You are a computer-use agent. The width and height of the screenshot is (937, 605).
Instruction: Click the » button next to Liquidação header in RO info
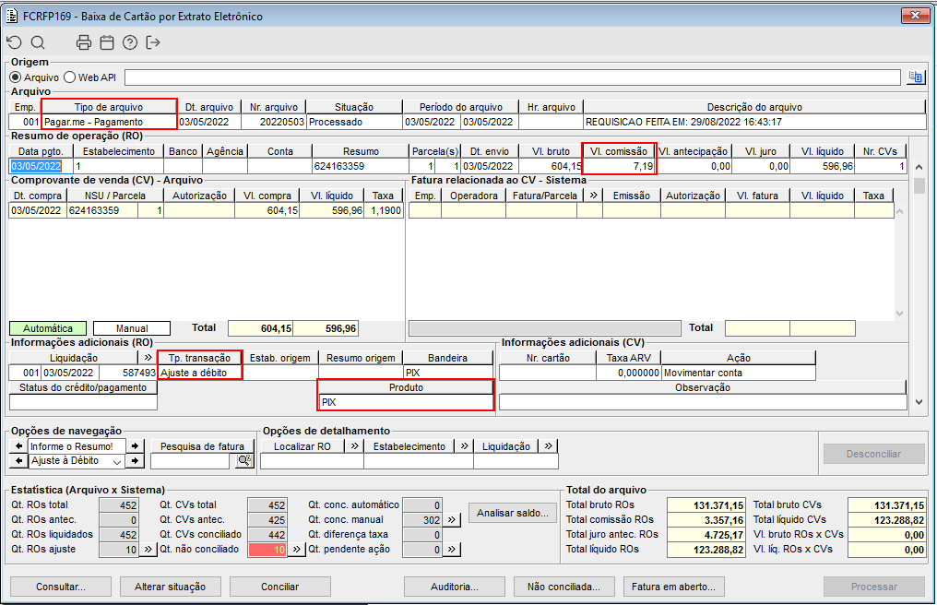148,358
